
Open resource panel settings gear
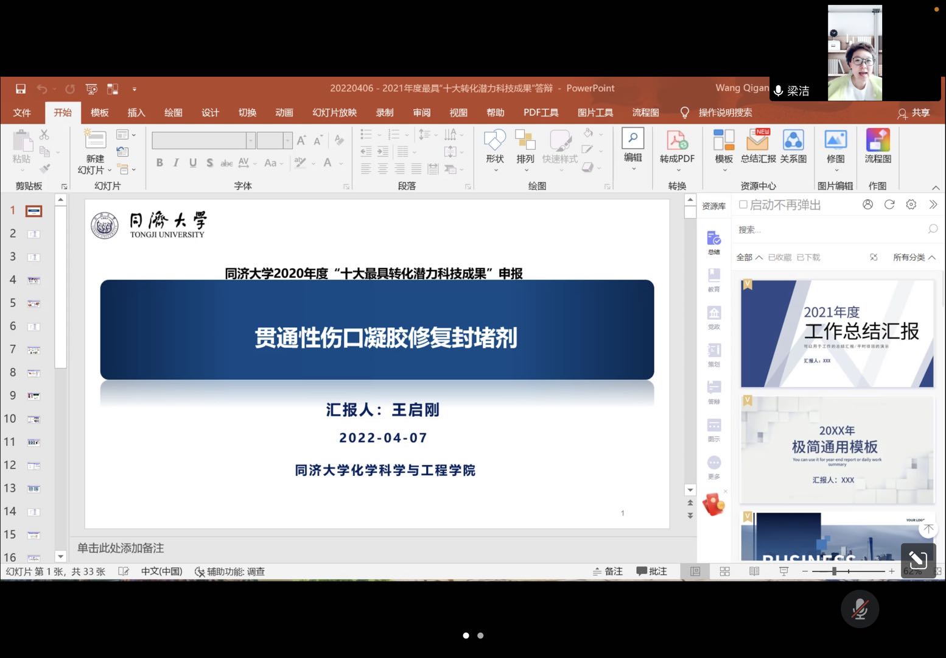point(911,205)
